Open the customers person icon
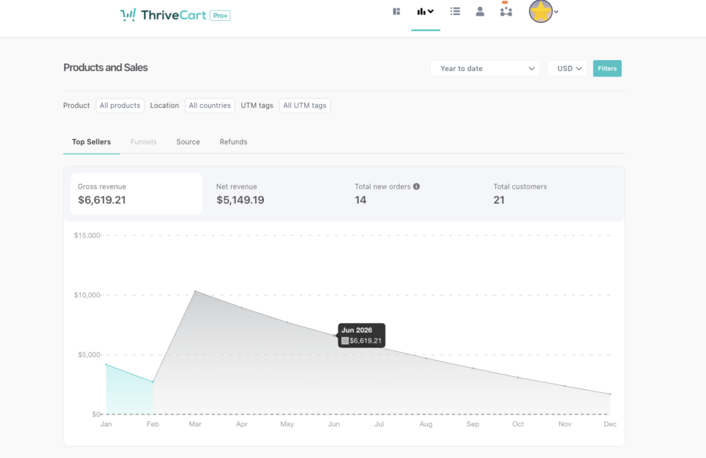Image resolution: width=706 pixels, height=458 pixels. 480,12
